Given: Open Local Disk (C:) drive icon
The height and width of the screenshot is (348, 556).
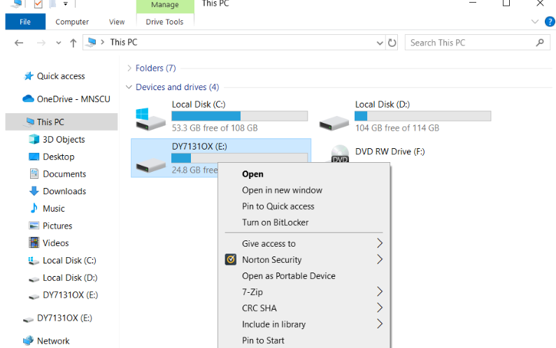Looking at the screenshot, I should 151,117.
